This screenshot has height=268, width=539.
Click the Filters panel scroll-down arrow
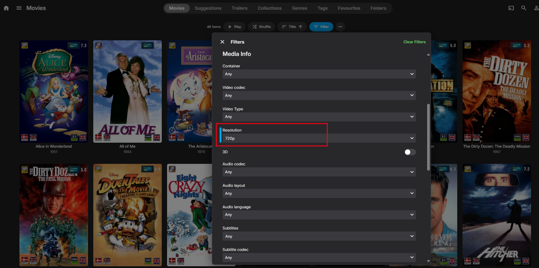[x=428, y=261]
